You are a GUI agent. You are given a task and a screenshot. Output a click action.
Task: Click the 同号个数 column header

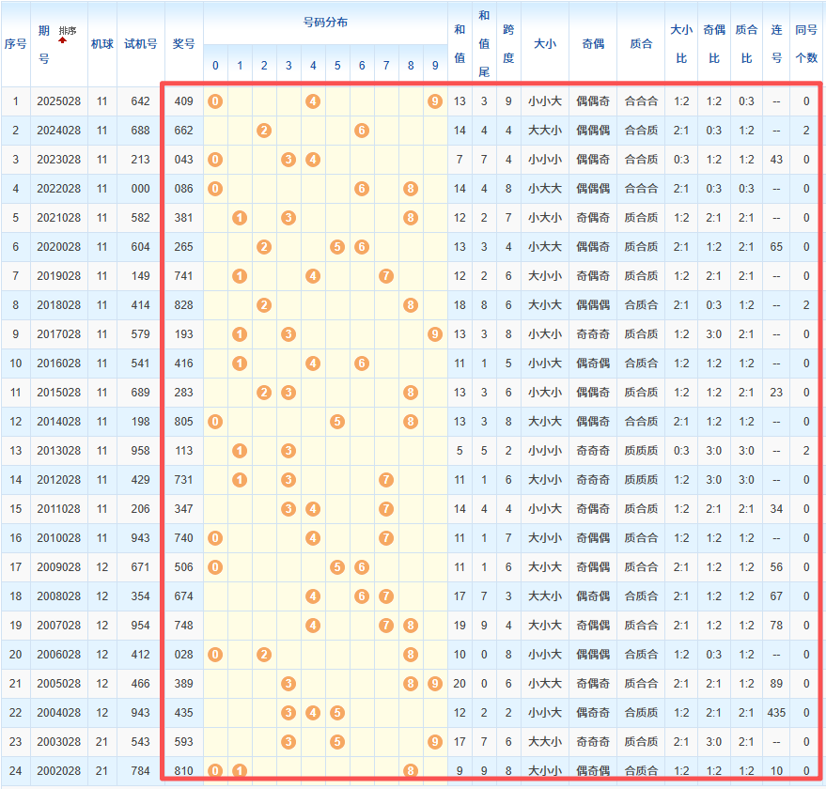(x=805, y=43)
